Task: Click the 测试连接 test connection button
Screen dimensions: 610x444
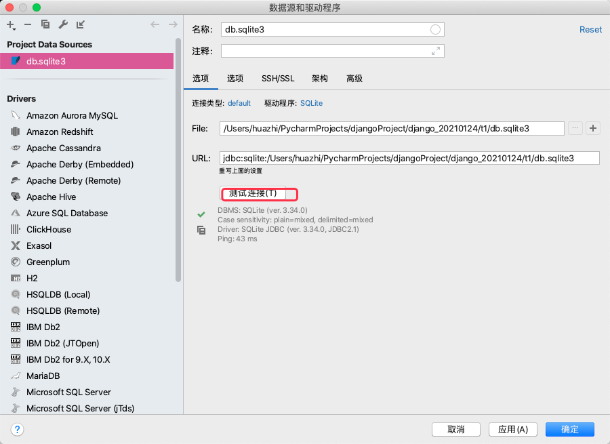Action: tap(253, 193)
